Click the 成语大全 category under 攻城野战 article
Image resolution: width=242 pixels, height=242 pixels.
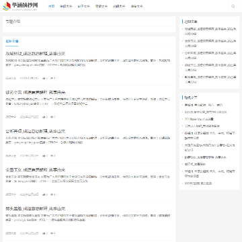(x=11, y=78)
